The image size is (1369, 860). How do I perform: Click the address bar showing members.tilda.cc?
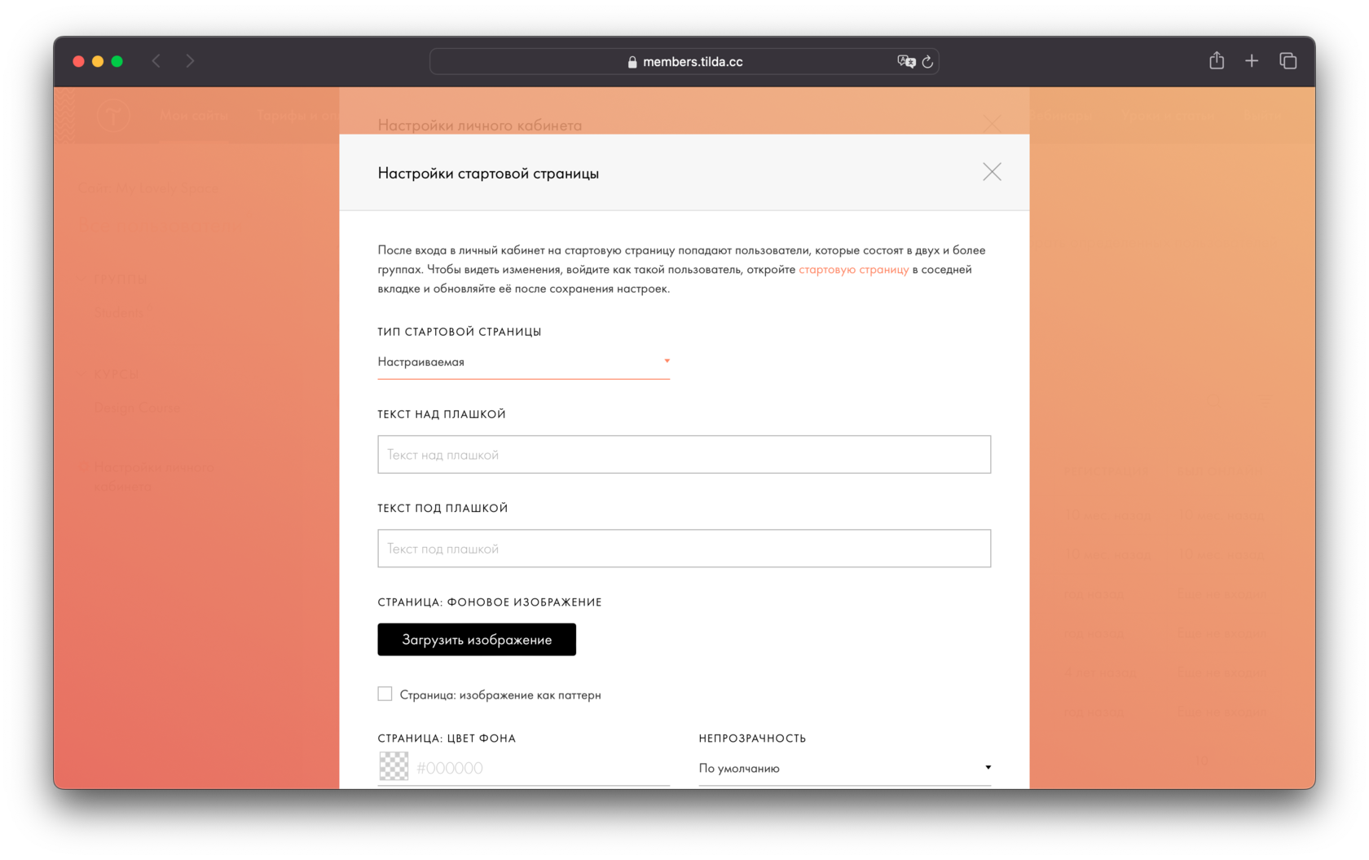click(x=684, y=62)
